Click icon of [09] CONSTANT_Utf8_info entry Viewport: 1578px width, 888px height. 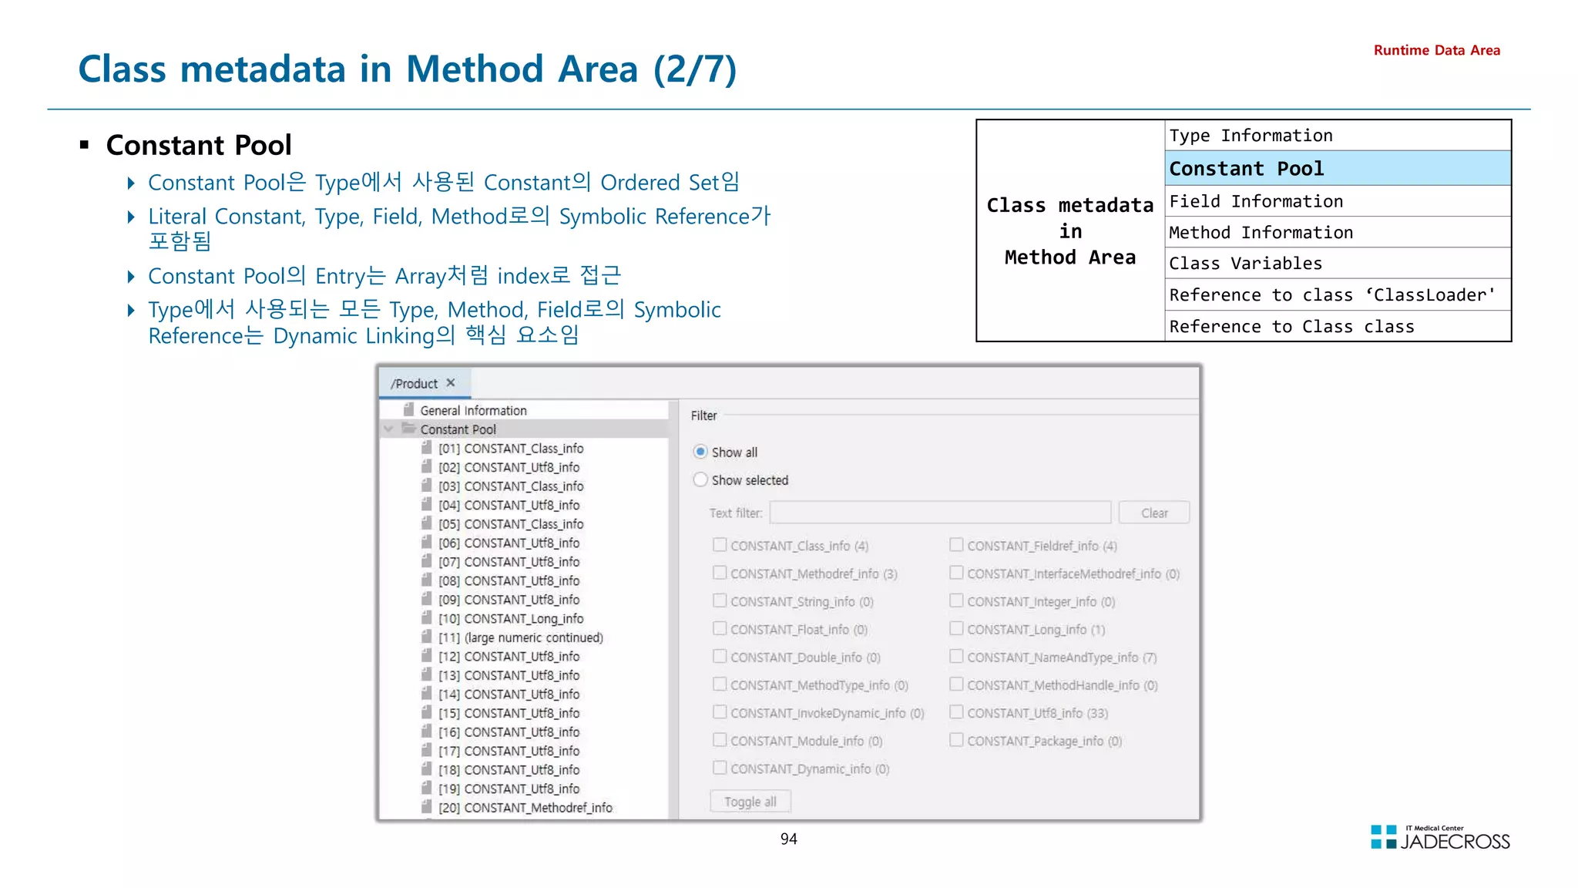427,599
